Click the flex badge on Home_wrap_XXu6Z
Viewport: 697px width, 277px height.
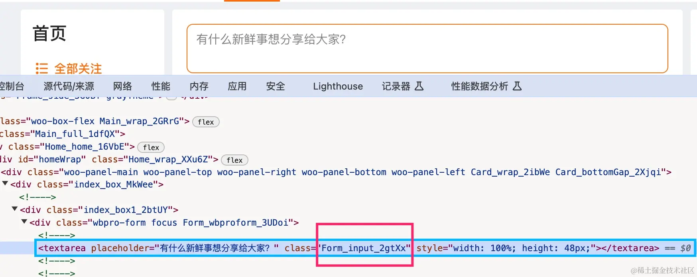tap(234, 160)
